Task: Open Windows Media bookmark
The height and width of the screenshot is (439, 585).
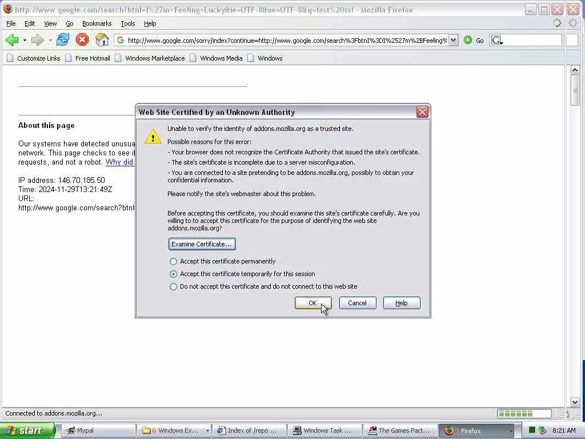Action: [x=217, y=58]
